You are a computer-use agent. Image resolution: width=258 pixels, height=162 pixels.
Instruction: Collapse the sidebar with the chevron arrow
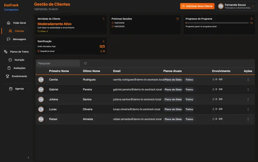28,158
